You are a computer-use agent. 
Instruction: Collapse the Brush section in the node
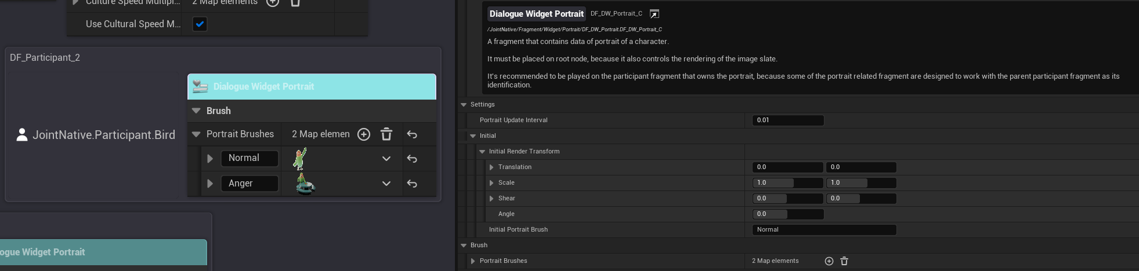point(196,111)
